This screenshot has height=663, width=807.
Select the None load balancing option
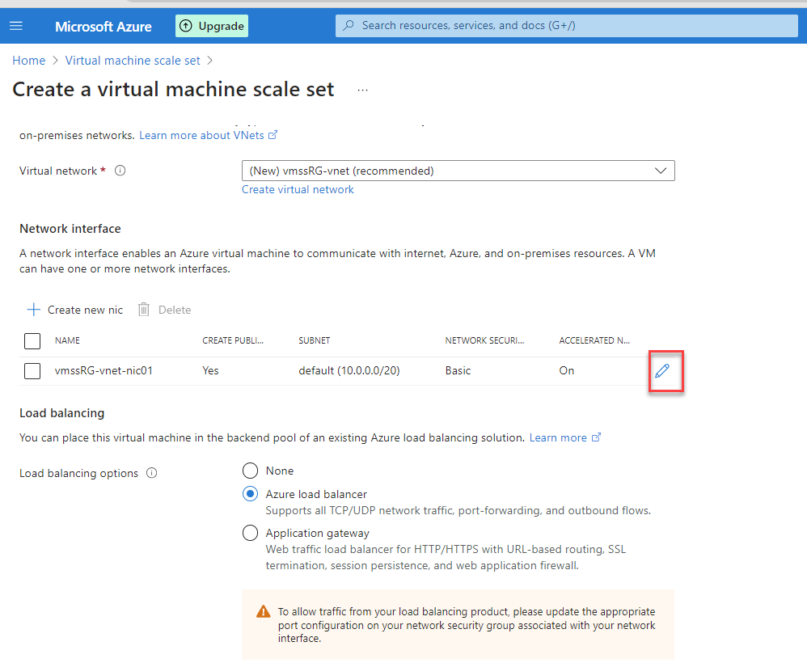click(250, 471)
